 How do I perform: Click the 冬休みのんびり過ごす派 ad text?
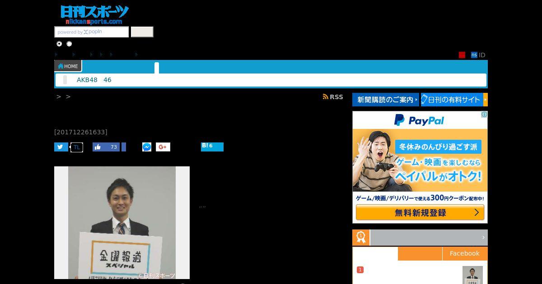point(438,147)
